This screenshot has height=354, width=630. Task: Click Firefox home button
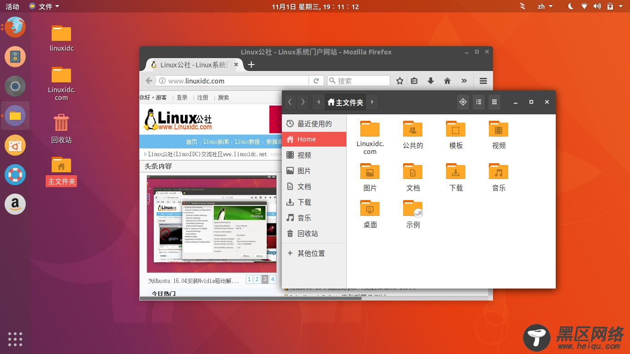(x=447, y=81)
